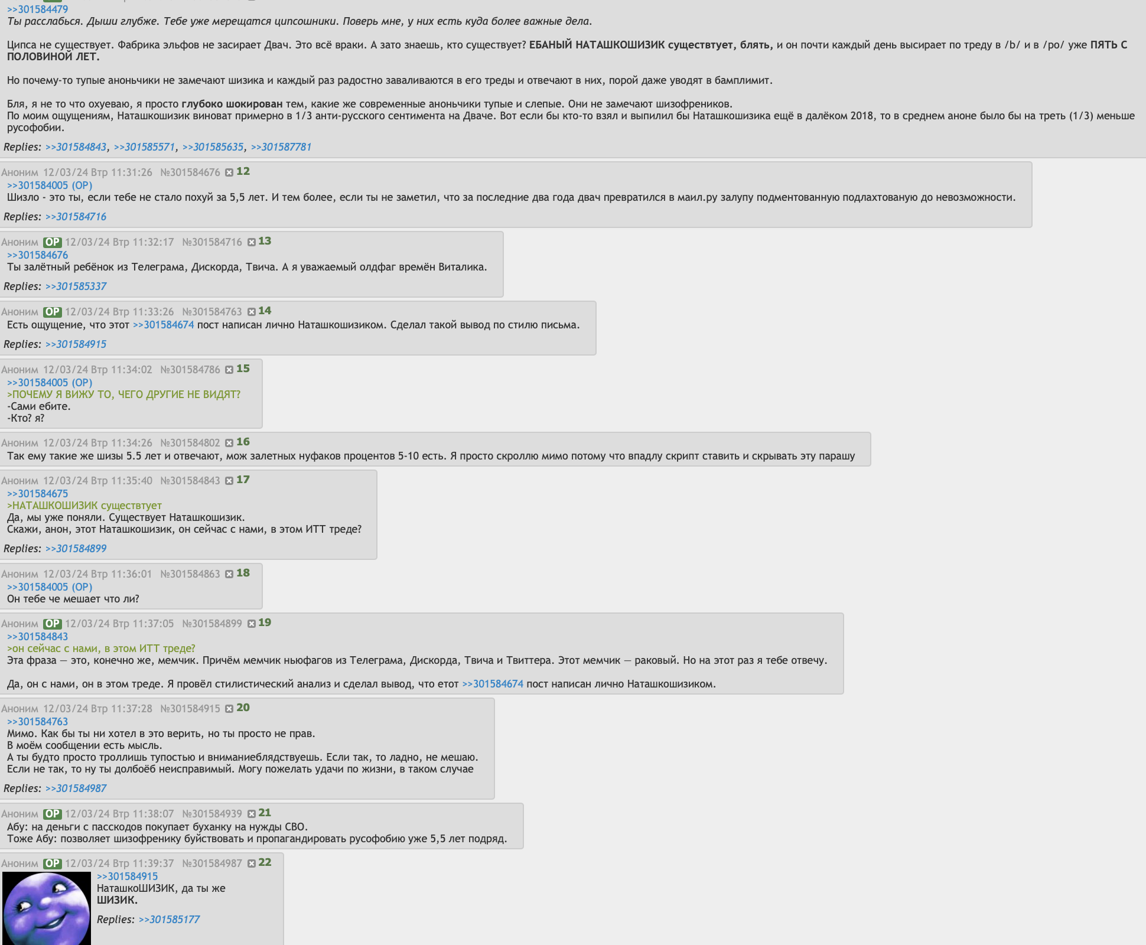The height and width of the screenshot is (945, 1146).
Task: Hide post №301584843 numbered 17
Action: tap(229, 481)
